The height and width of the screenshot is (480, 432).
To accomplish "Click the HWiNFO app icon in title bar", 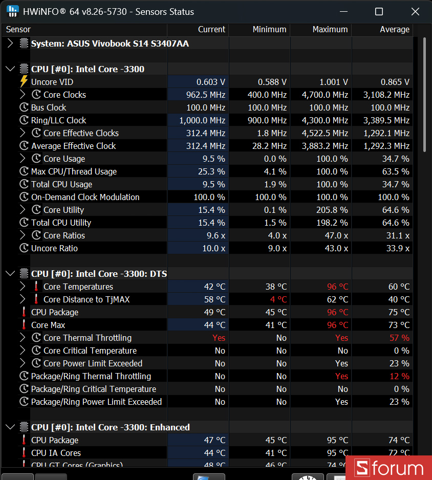I will pos(13,12).
